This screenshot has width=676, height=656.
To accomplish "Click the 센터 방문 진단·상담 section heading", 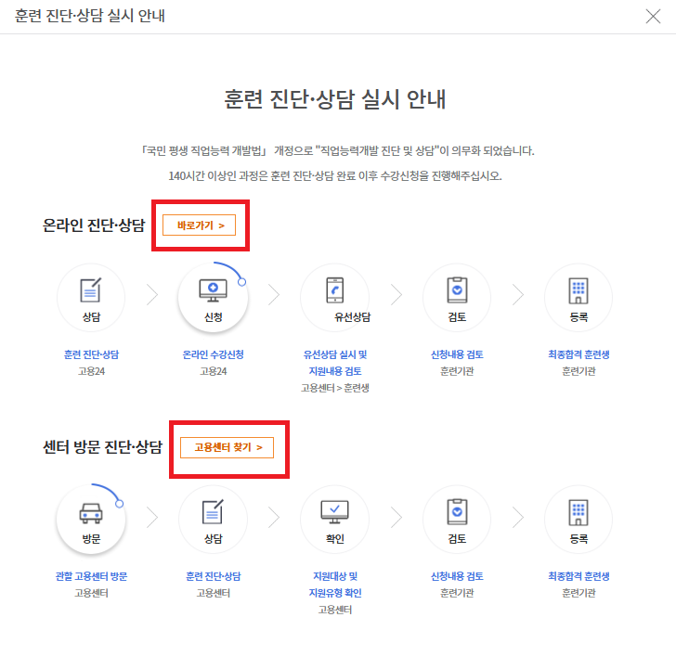I will click(x=102, y=447).
